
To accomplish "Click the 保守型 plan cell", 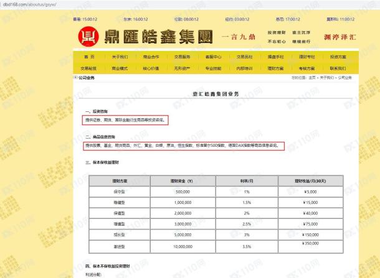I will pos(119,192).
